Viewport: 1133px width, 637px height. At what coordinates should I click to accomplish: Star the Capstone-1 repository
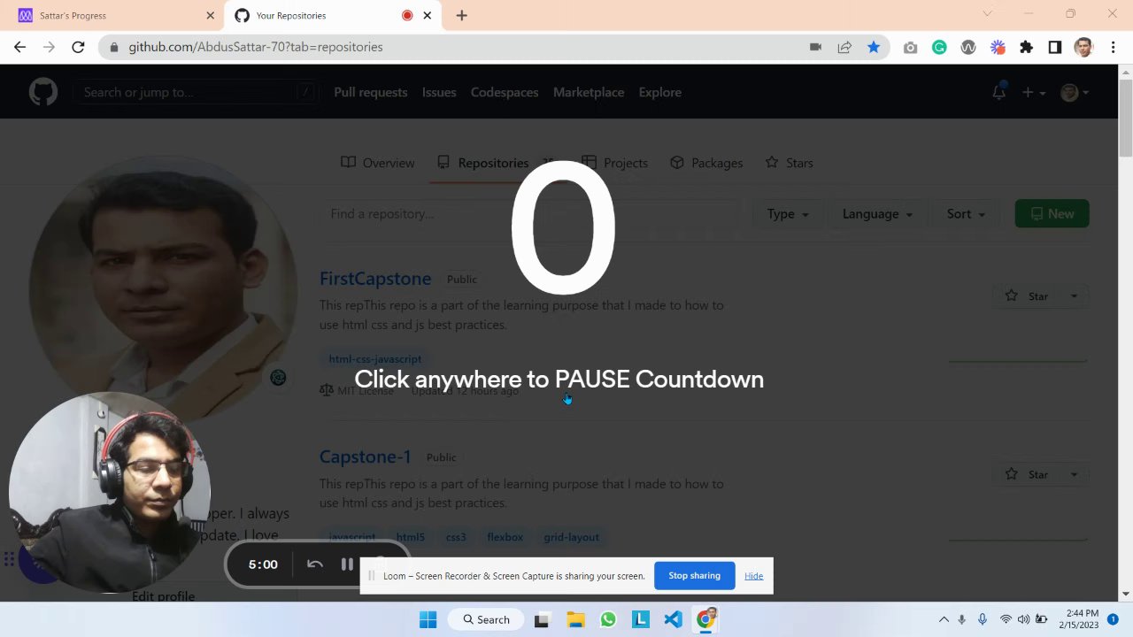(1026, 474)
